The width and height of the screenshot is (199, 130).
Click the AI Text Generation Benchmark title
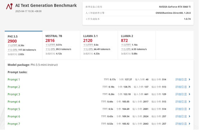(46, 5)
